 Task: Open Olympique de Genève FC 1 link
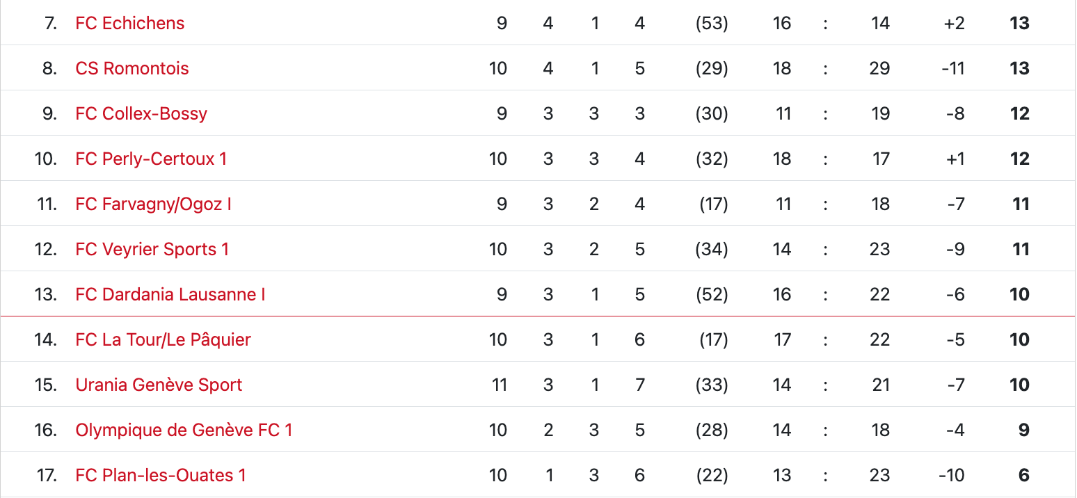pos(184,430)
